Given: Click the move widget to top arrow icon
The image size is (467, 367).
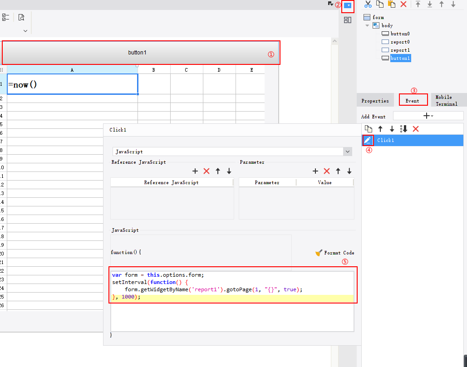Looking at the screenshot, I should (418, 5).
